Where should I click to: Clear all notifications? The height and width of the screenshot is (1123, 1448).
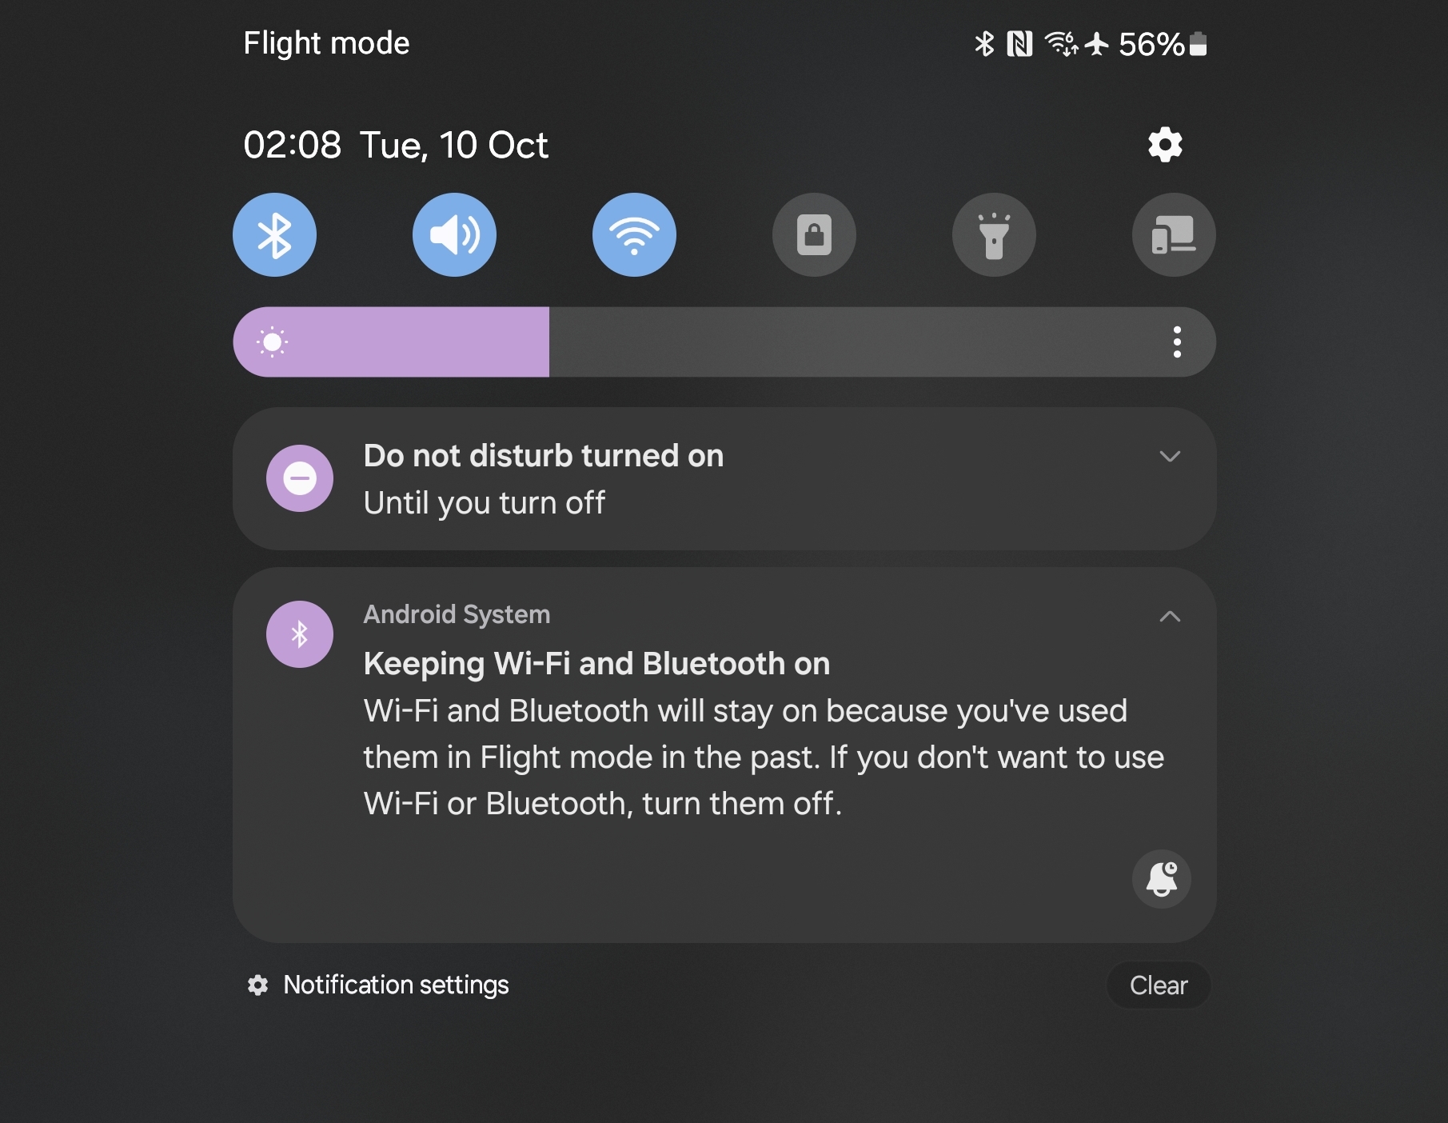point(1159,985)
